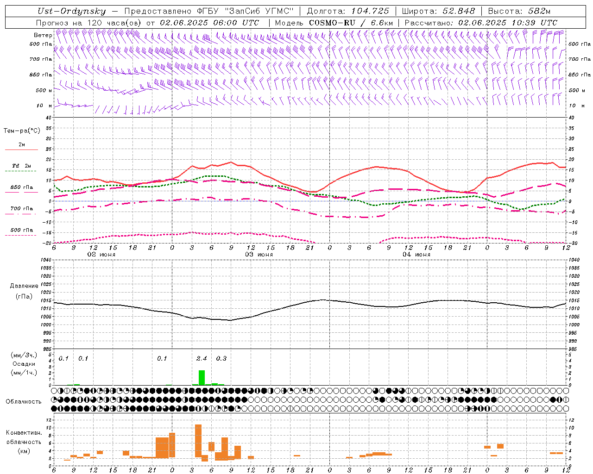Click the 03 июня date label
Screen dimensions: 593x474
click(259, 254)
